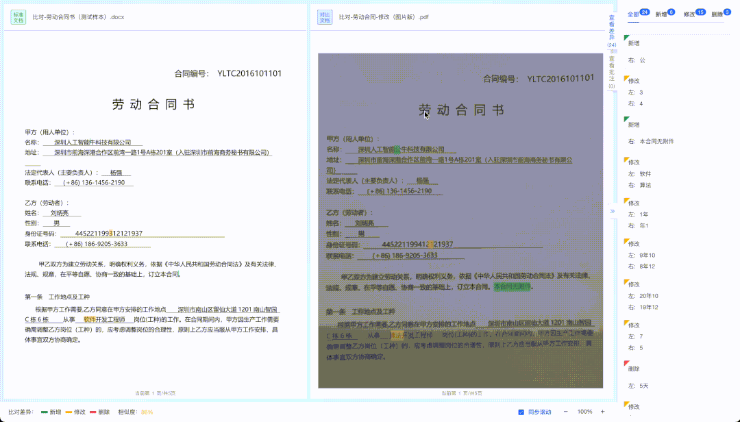Click green corner flag on first 新增 entry
740x422 pixels.
[x=626, y=37]
